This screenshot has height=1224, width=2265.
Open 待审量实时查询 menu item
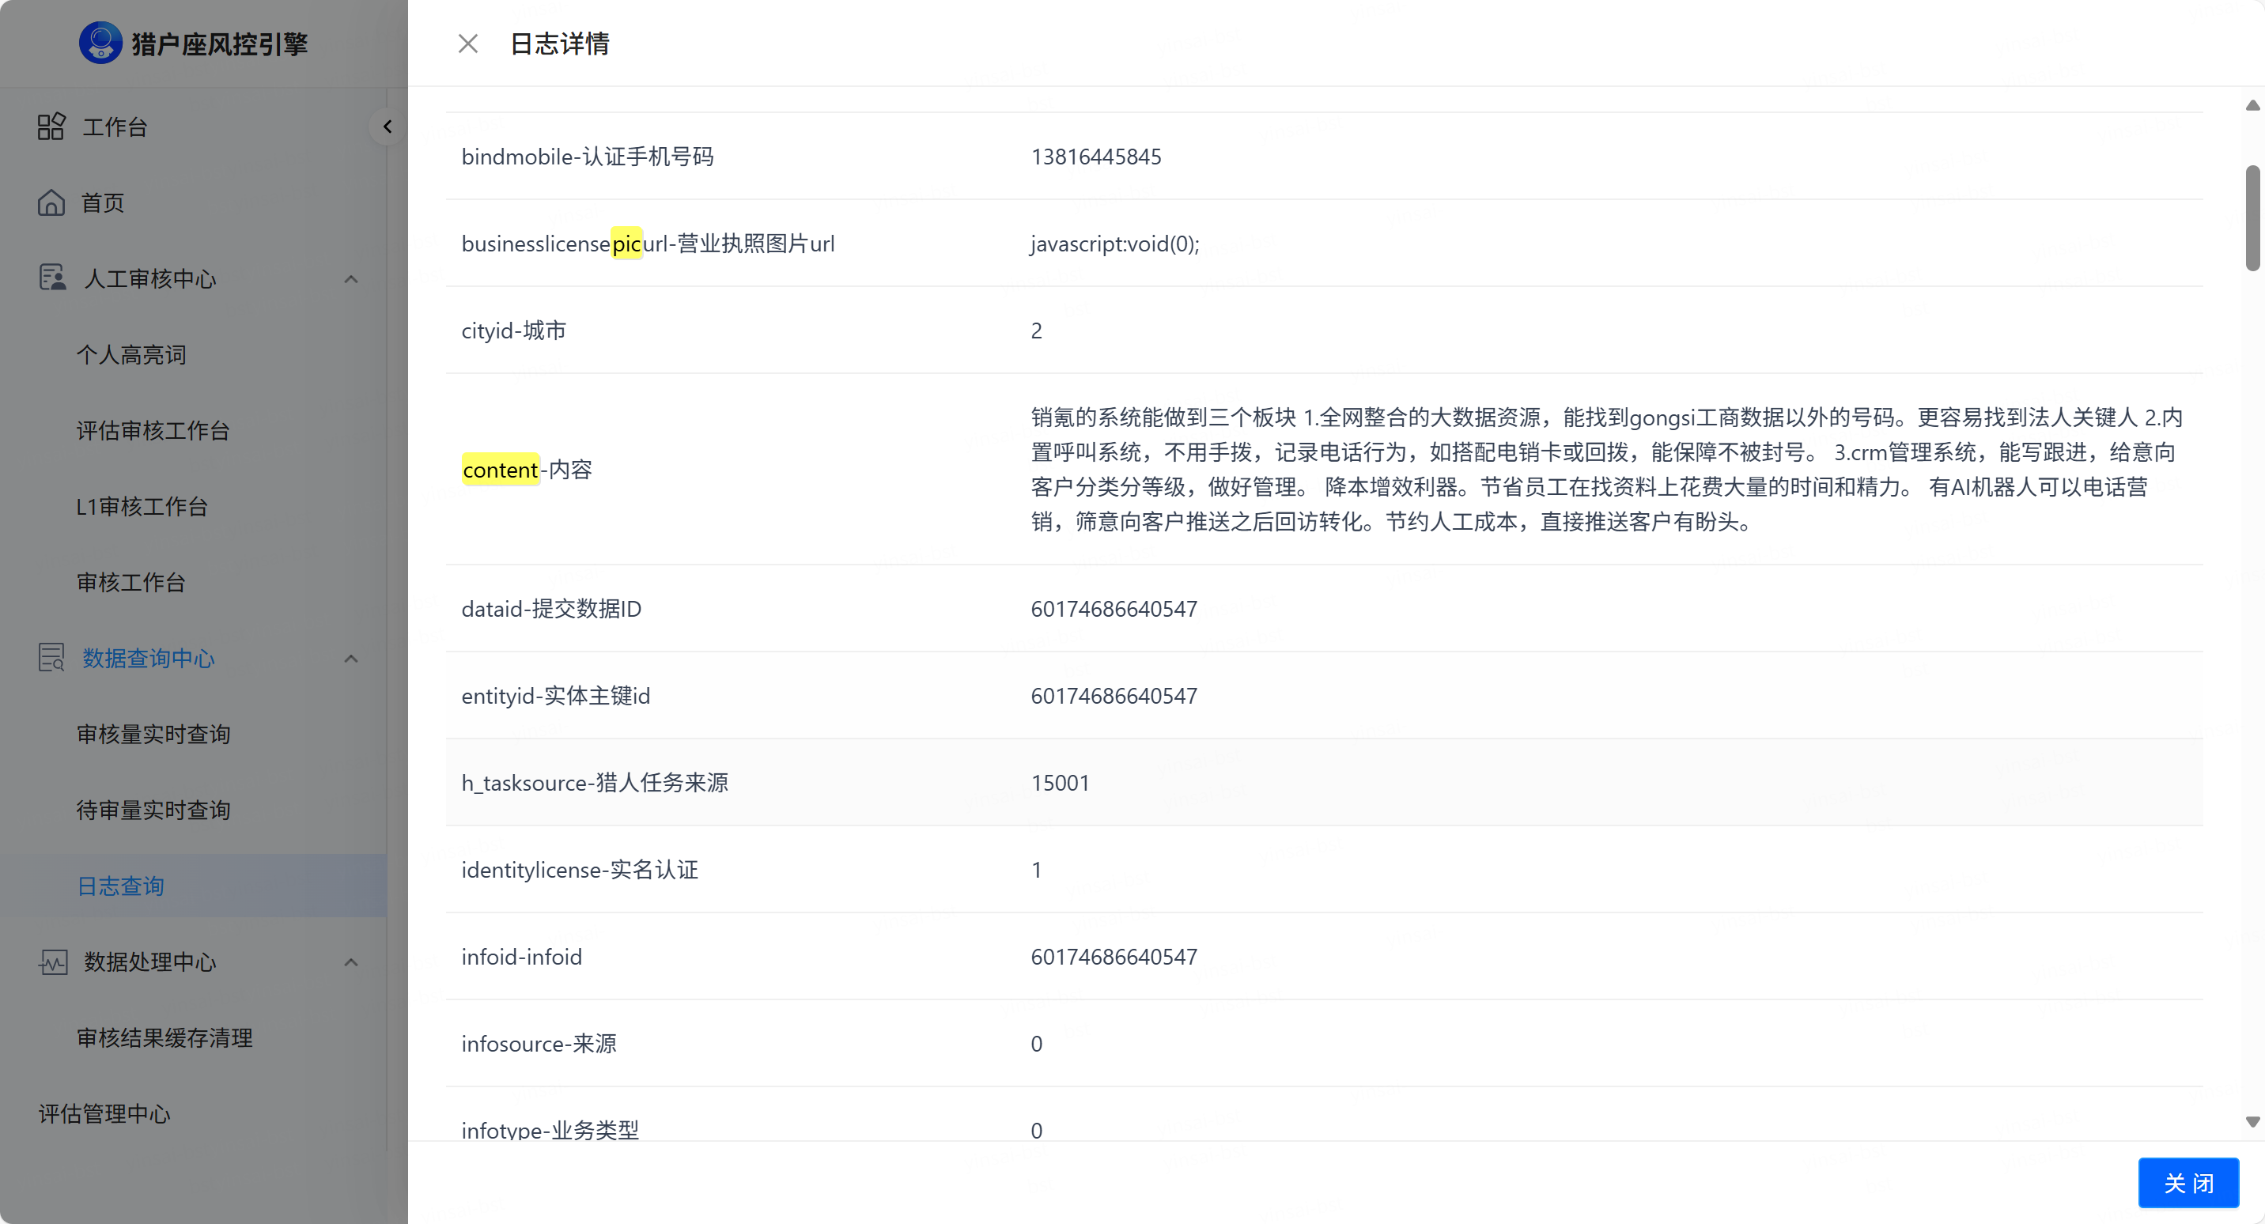[153, 810]
